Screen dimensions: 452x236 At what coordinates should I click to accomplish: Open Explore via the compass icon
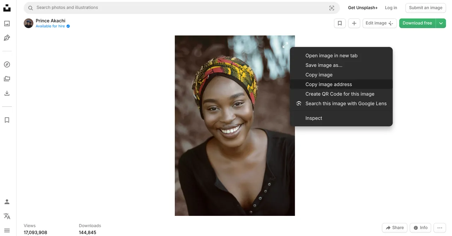7,64
